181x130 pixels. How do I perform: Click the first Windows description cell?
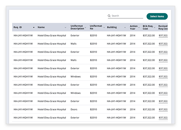pyautogui.click(x=76, y=76)
